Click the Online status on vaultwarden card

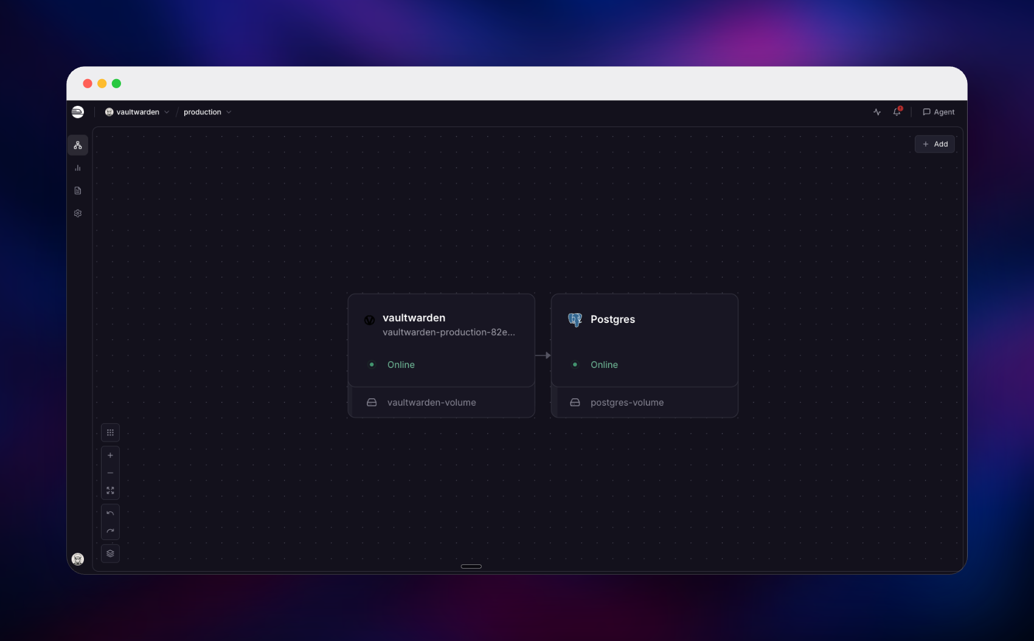coord(401,365)
